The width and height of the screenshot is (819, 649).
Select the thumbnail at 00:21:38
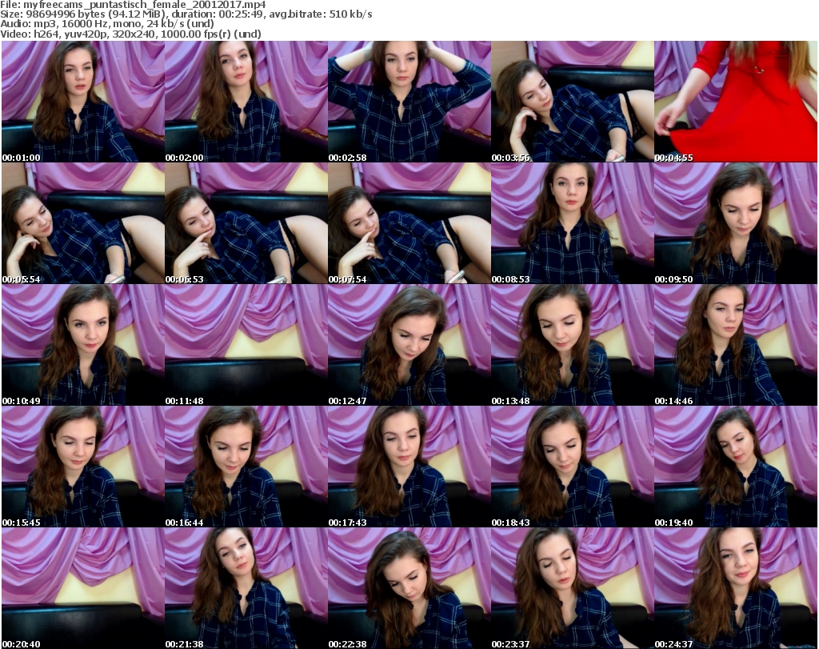tap(246, 588)
